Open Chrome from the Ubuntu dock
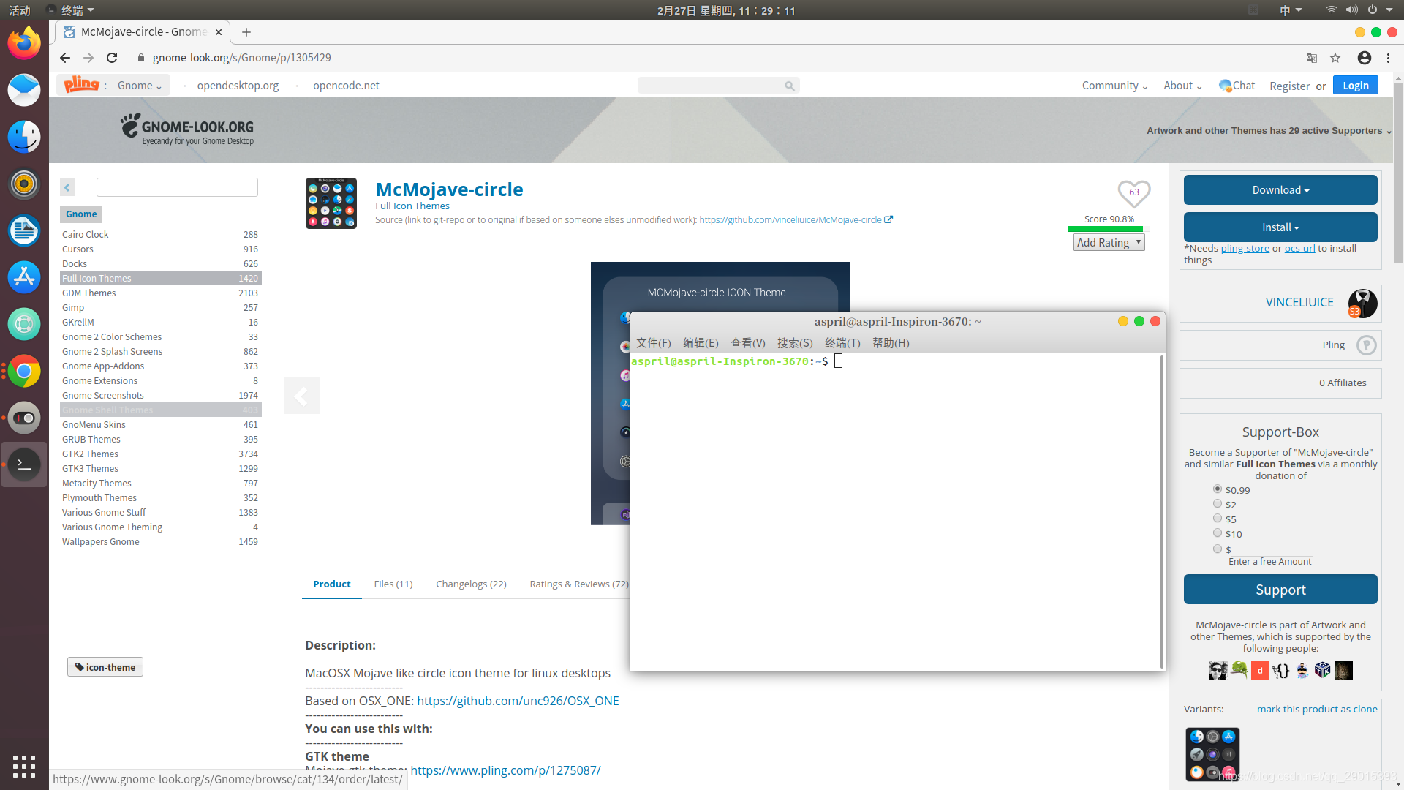The height and width of the screenshot is (790, 1404). pyautogui.click(x=24, y=372)
